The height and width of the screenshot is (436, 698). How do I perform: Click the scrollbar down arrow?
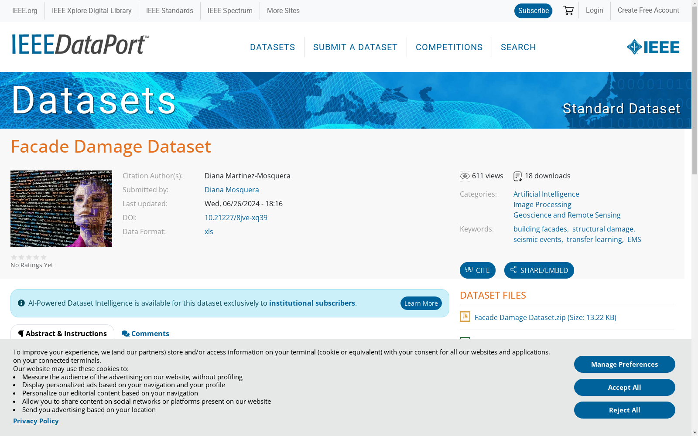[695, 433]
